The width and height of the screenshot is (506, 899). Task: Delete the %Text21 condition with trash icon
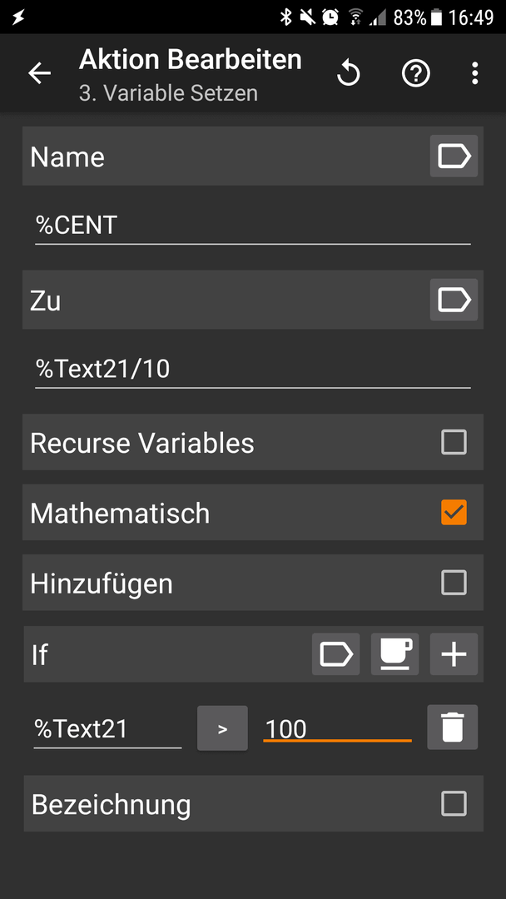coord(452,727)
